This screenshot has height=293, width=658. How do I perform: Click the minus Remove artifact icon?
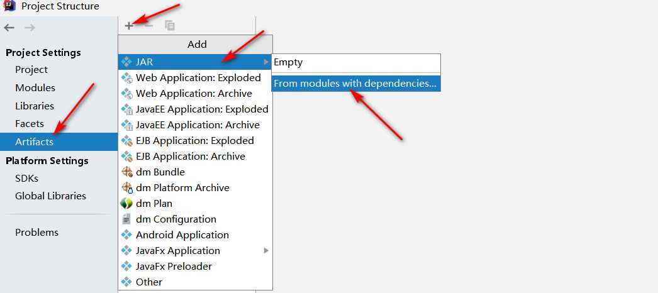click(x=148, y=26)
